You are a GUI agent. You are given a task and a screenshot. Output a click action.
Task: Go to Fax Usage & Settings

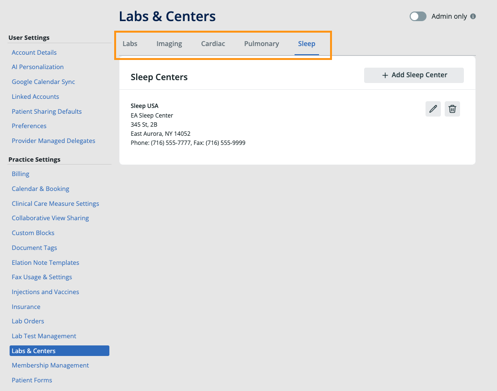[42, 277]
